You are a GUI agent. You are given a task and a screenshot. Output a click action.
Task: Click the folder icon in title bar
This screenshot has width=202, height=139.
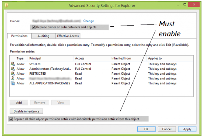(6, 5)
